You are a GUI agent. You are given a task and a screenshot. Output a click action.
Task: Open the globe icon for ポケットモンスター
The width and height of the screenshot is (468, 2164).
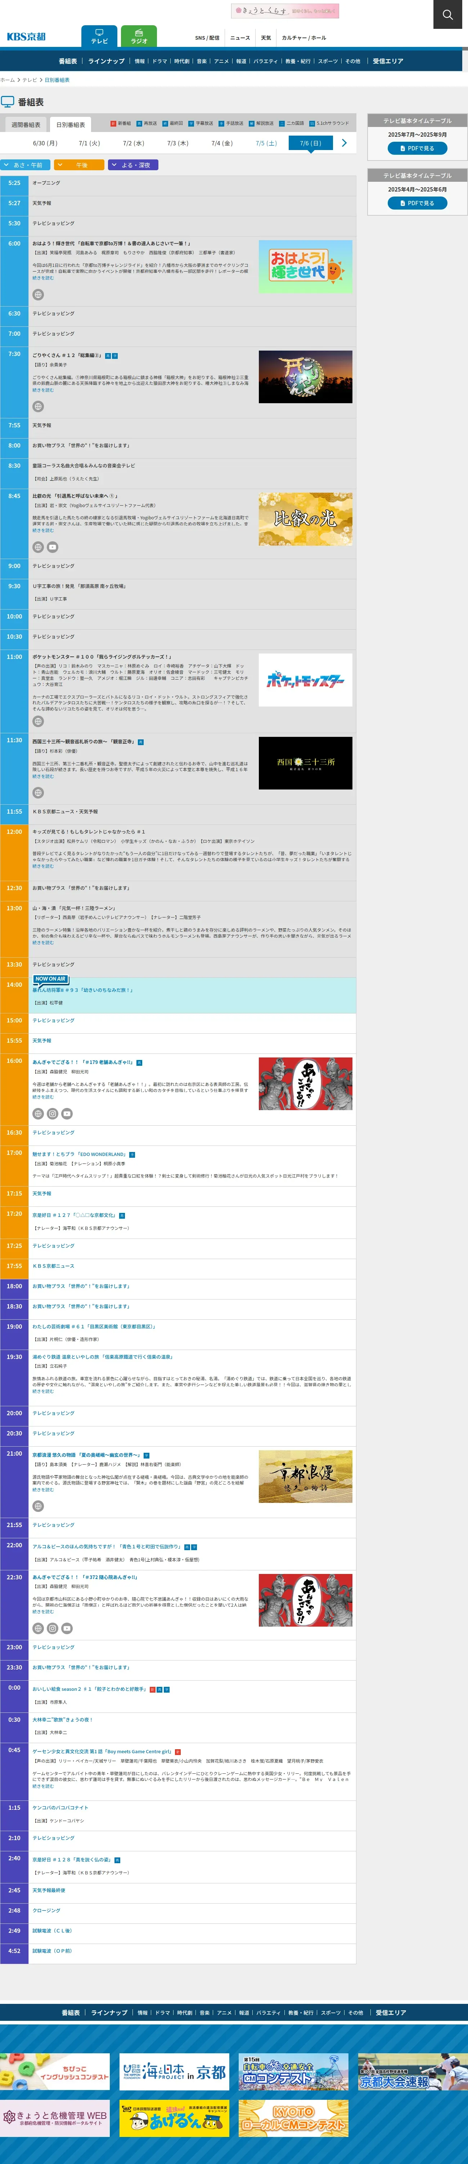click(x=38, y=722)
